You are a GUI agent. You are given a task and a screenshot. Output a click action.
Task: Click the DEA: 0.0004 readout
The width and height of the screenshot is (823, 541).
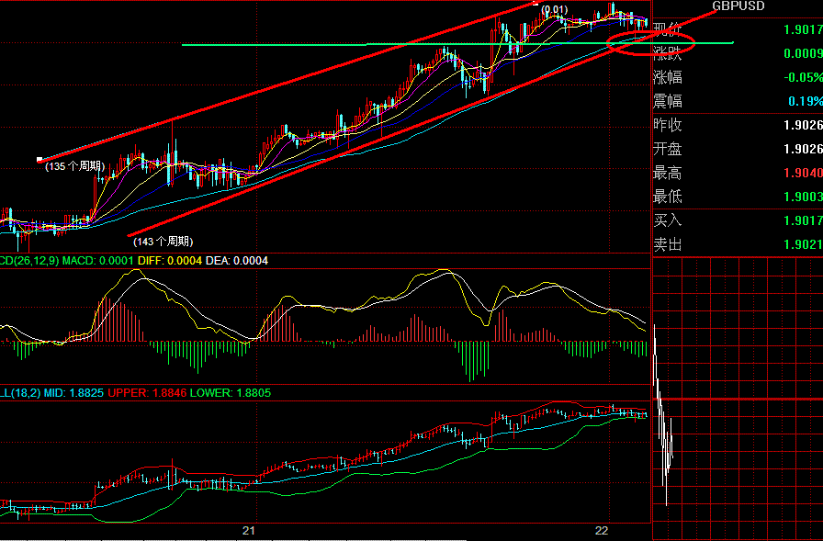click(237, 261)
